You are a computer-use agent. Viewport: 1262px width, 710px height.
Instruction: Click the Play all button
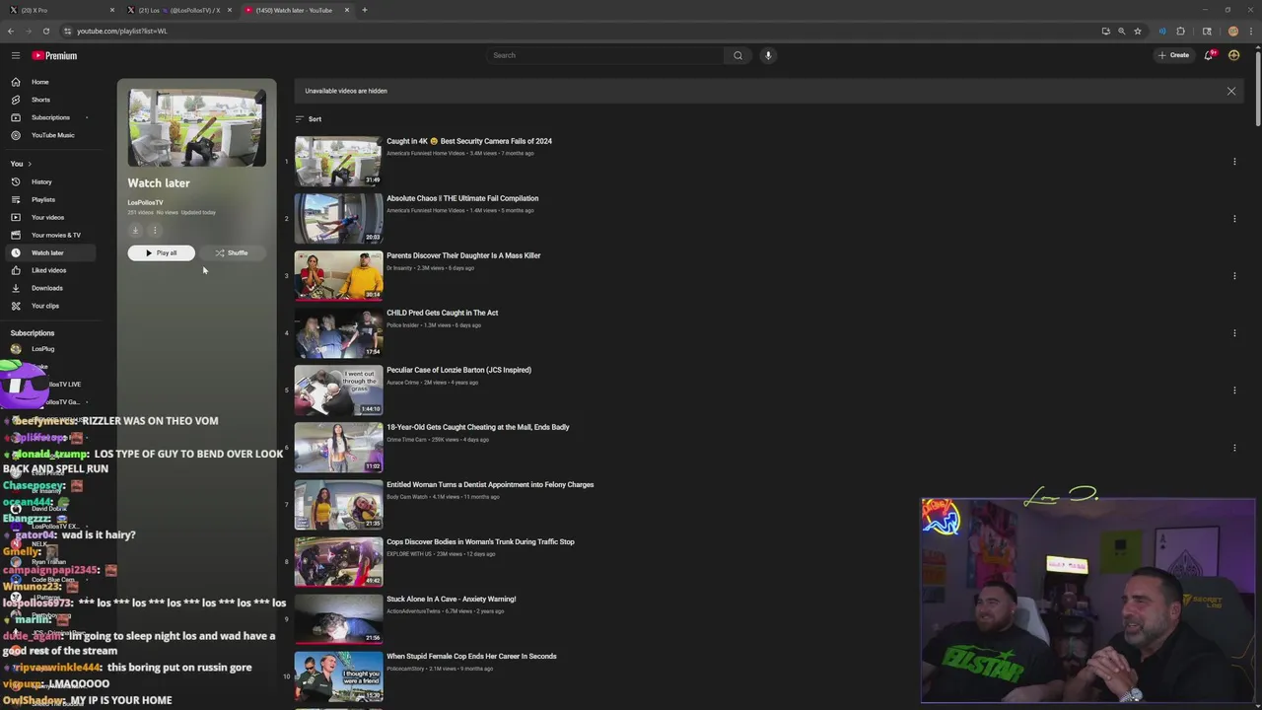click(x=161, y=253)
